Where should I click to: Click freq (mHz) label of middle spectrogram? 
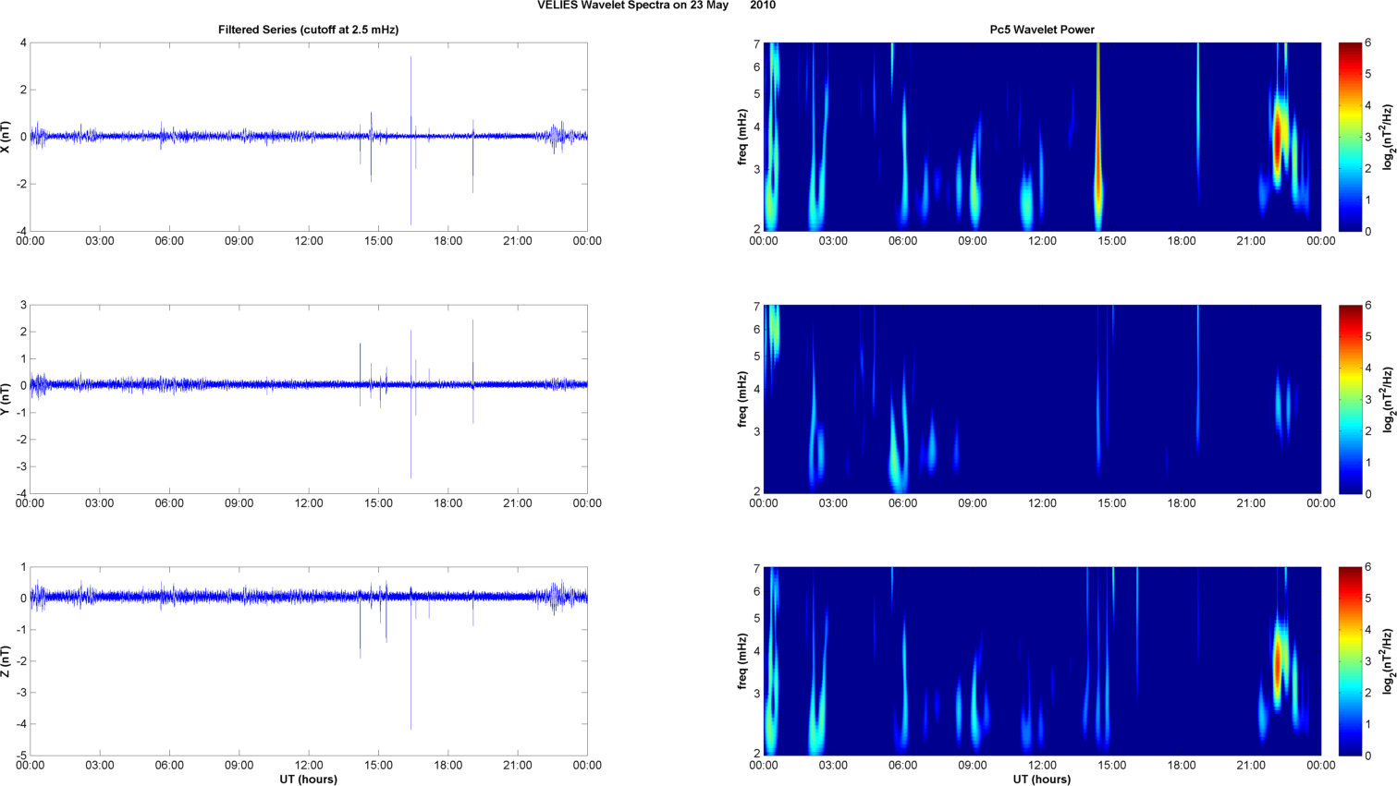(x=742, y=399)
